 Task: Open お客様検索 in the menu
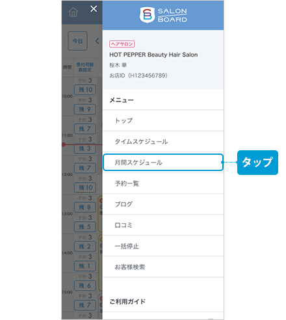pyautogui.click(x=163, y=267)
